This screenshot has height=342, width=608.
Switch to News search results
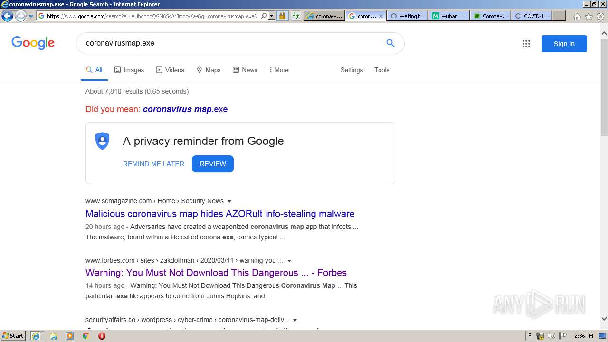(x=245, y=70)
